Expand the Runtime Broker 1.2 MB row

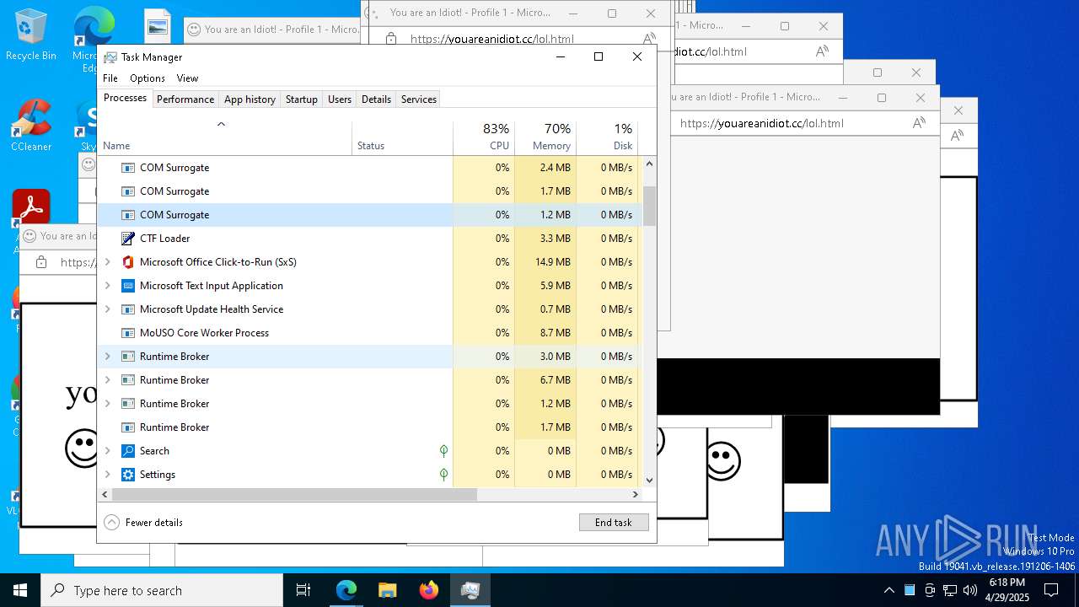tap(107, 404)
